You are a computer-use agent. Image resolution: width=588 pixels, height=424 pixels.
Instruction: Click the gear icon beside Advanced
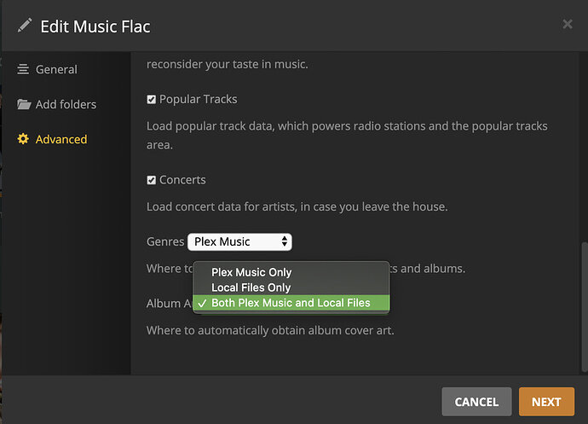tap(24, 139)
